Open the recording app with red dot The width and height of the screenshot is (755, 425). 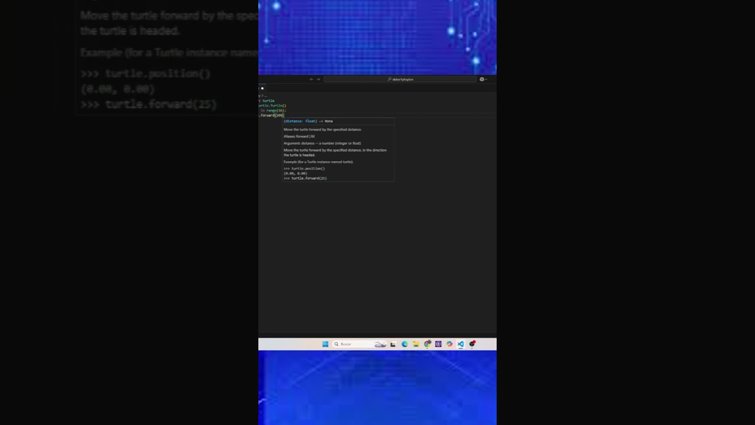pos(472,344)
